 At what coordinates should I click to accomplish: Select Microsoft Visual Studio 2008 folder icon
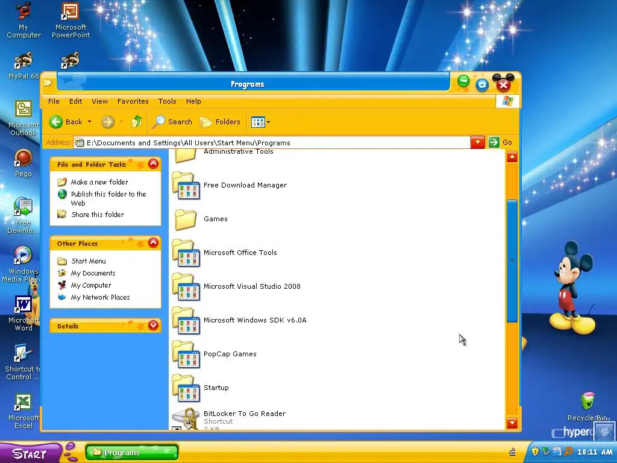tap(186, 286)
